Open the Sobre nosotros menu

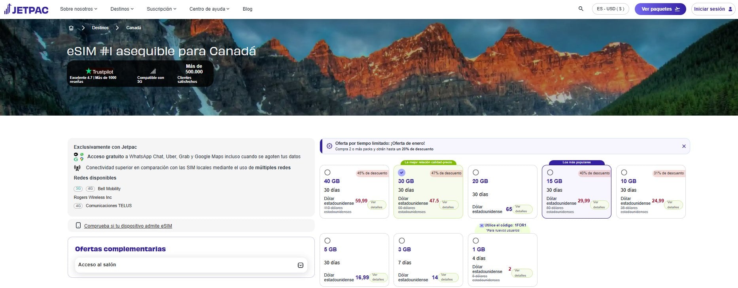pos(78,9)
